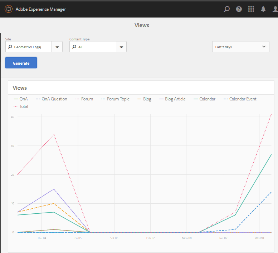The width and height of the screenshot is (278, 253).
Task: Click the Generate button
Action: pyautogui.click(x=21, y=63)
